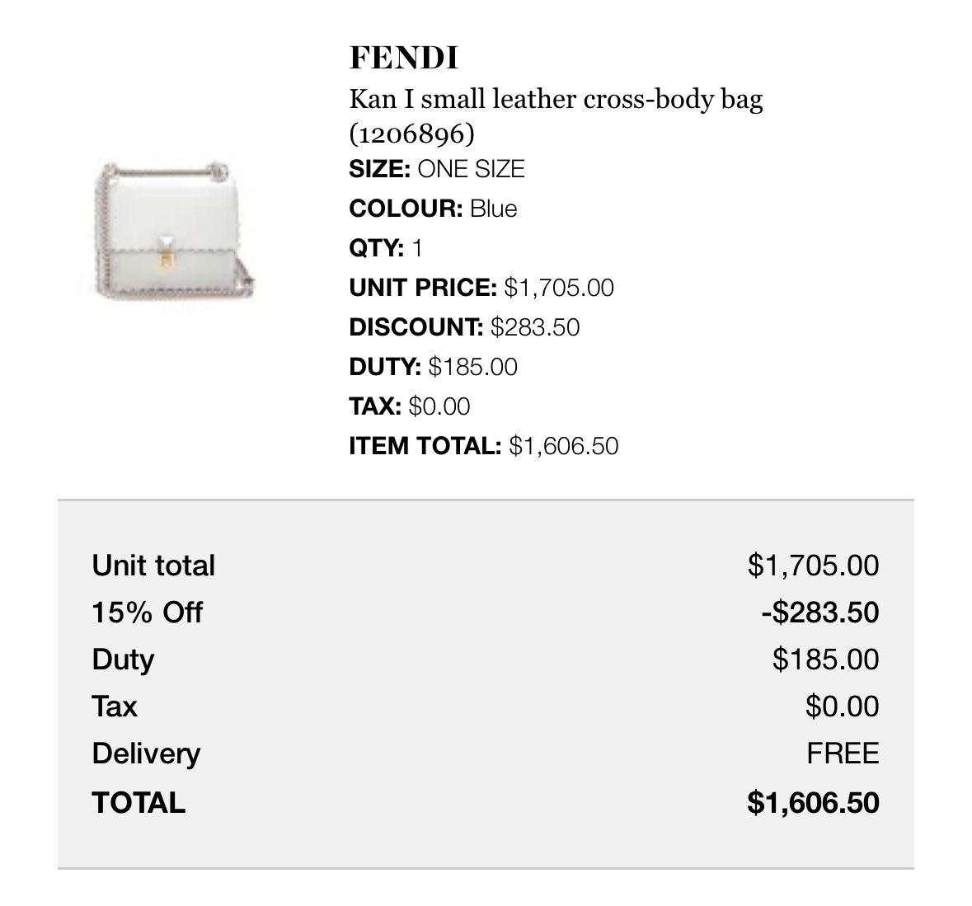Click the FREE delivery value
Viewport: 972px width, 906px height.
[843, 753]
